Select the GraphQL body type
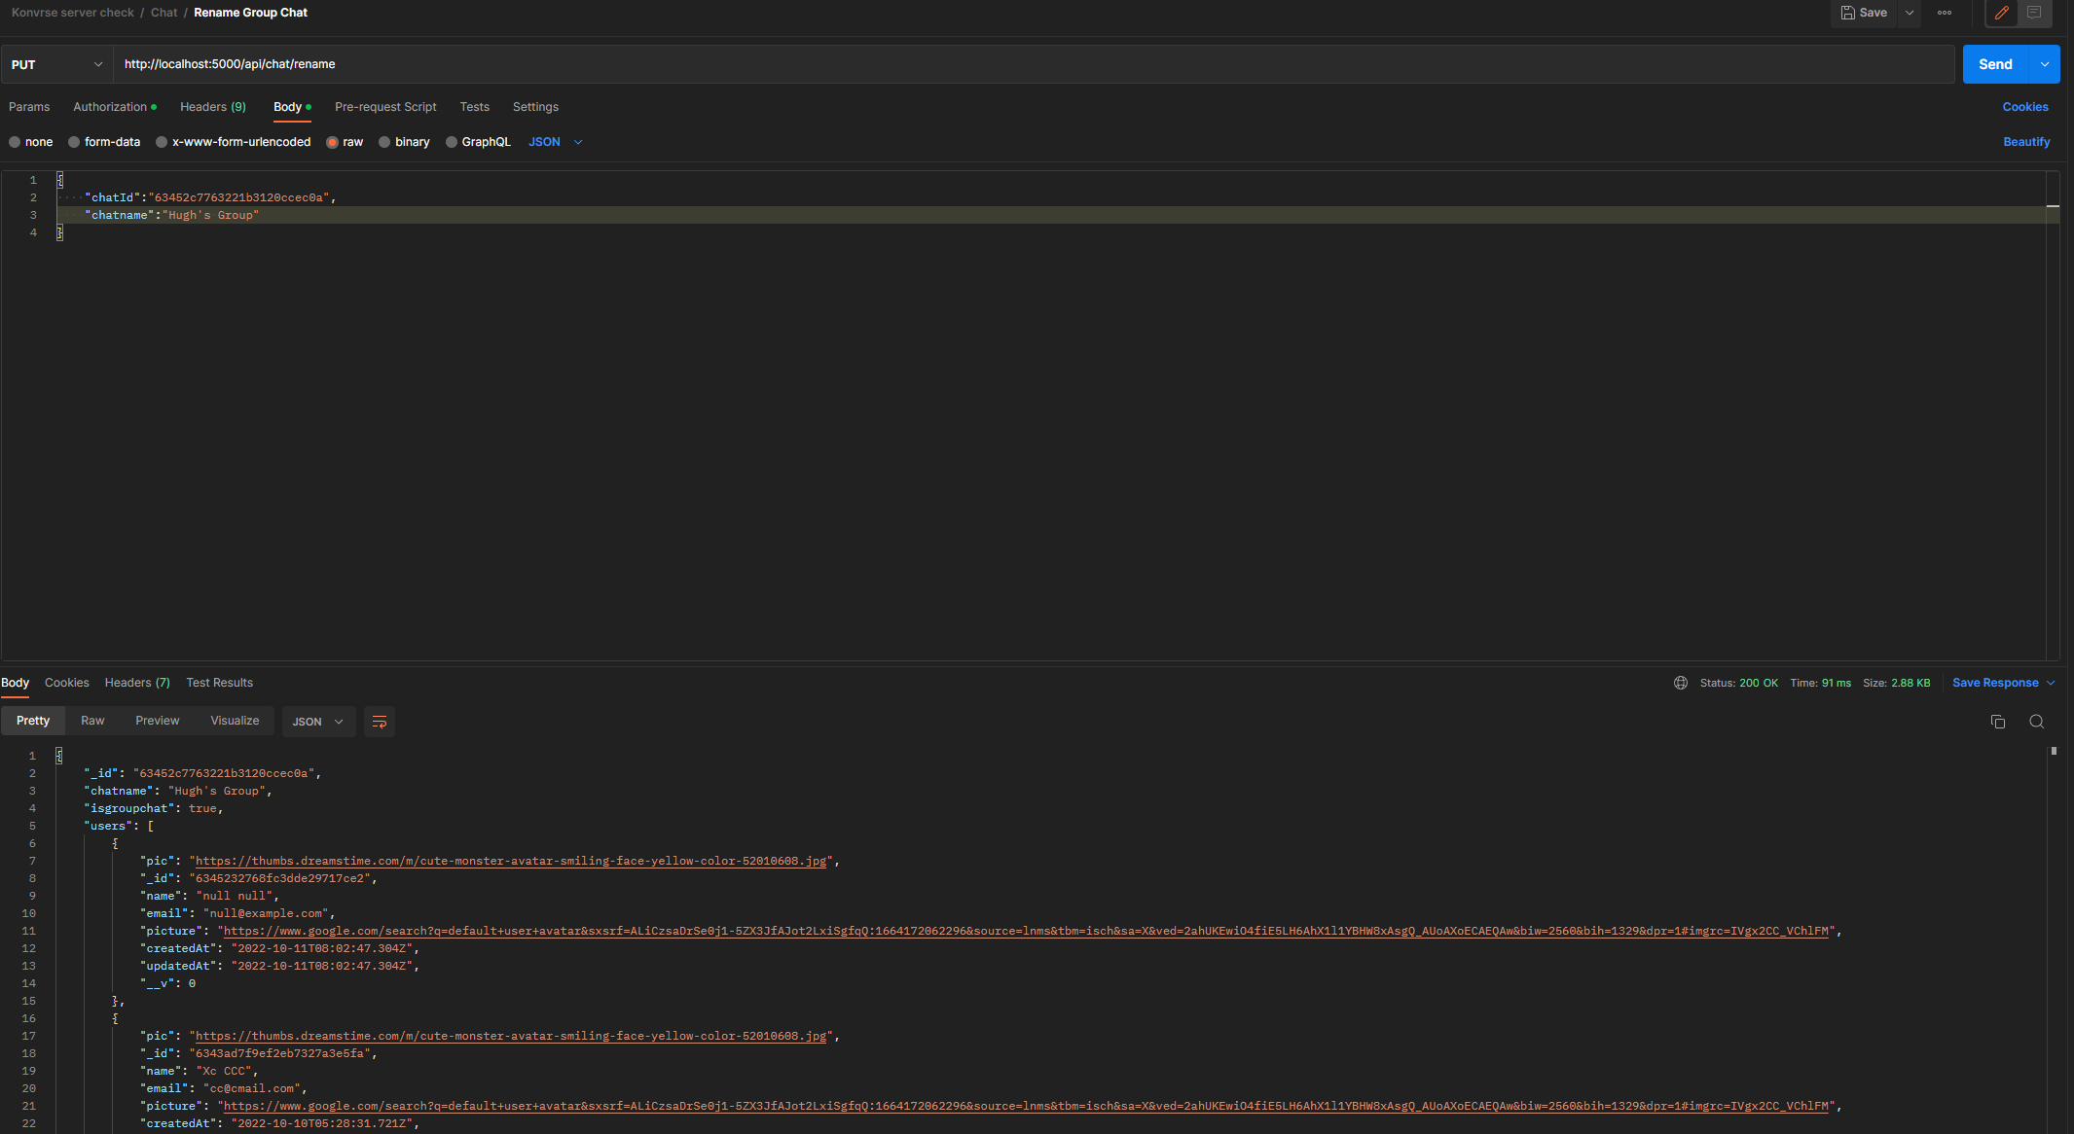 click(x=478, y=142)
